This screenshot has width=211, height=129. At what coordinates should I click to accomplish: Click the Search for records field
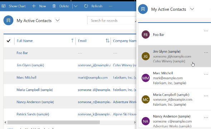point(112,20)
